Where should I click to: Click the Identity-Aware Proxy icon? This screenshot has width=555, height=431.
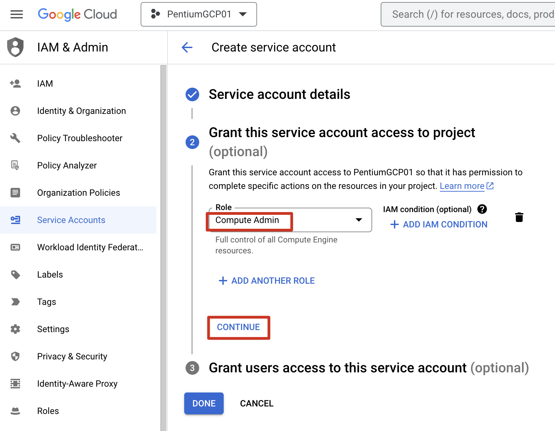15,384
